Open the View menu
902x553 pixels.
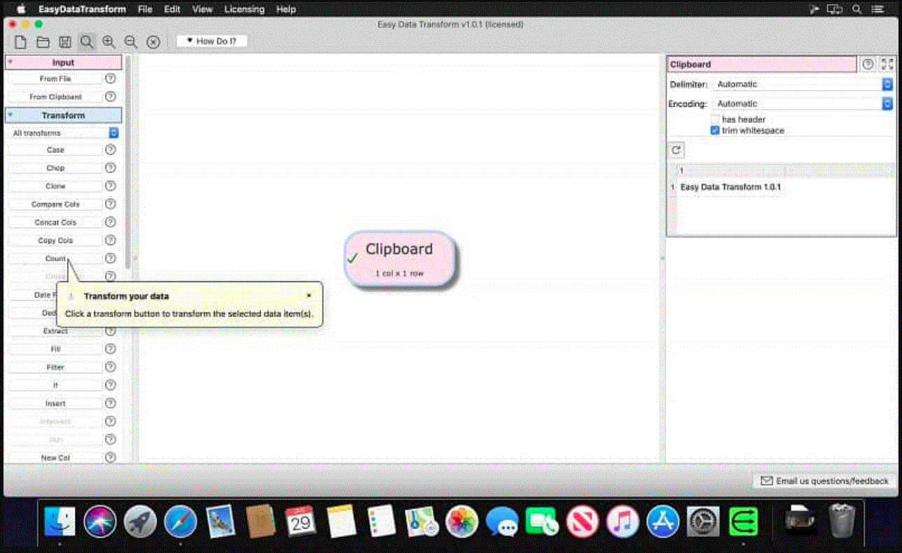point(202,9)
